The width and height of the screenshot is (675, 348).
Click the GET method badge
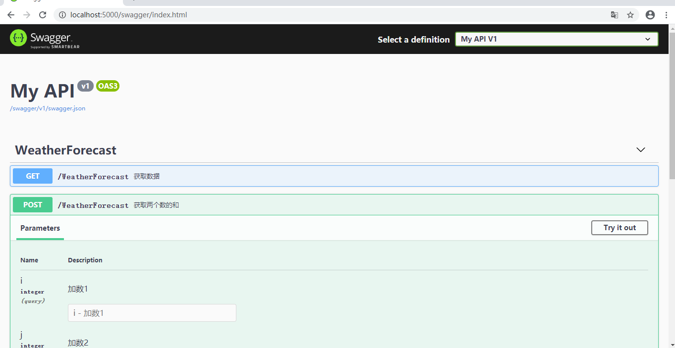[x=32, y=176]
